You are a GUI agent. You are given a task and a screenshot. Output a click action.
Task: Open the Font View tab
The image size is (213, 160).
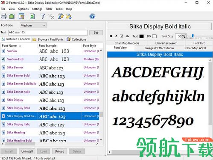point(120,48)
